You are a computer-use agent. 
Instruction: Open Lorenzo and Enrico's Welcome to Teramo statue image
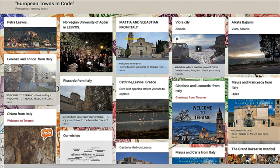(x=30, y=78)
